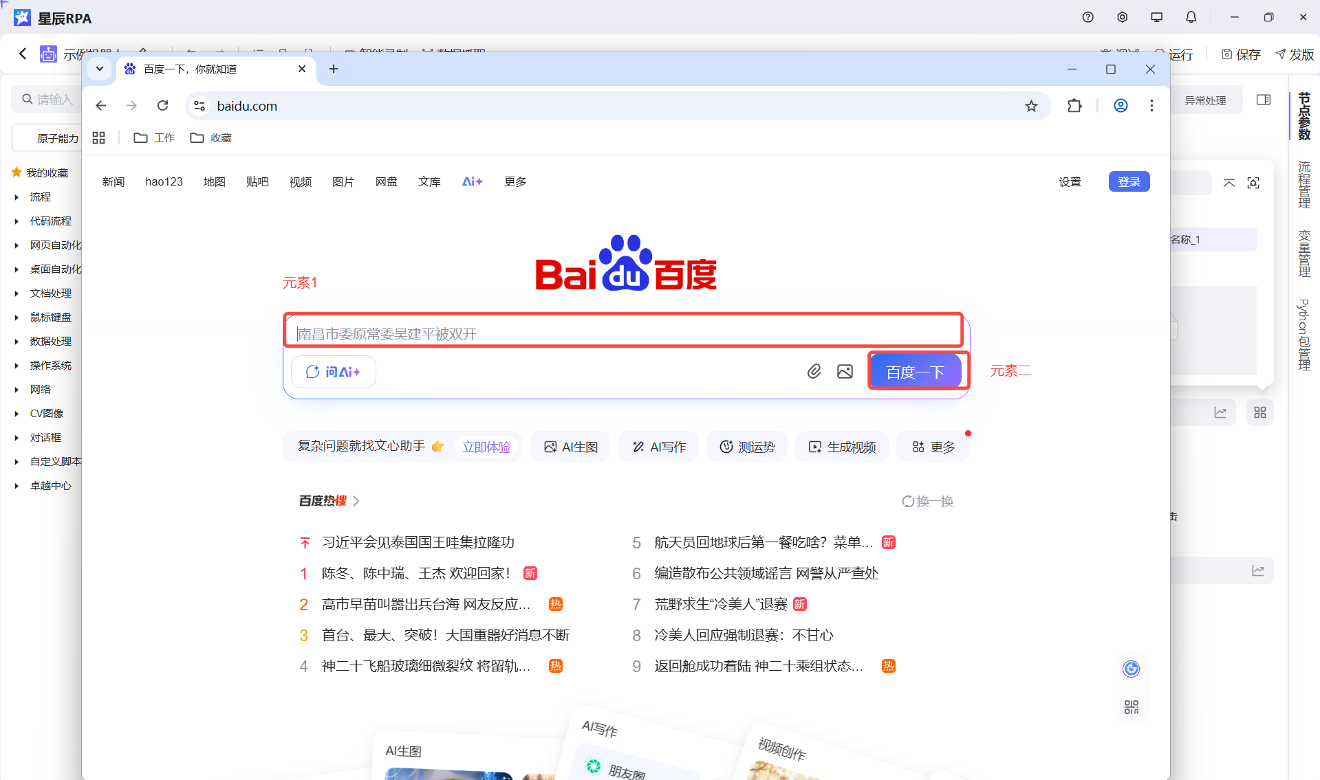This screenshot has height=780, width=1320.
Task: Reload the Baidu page
Action: (x=163, y=106)
